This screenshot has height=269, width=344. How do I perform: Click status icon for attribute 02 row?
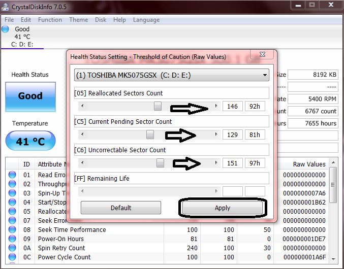12,184
